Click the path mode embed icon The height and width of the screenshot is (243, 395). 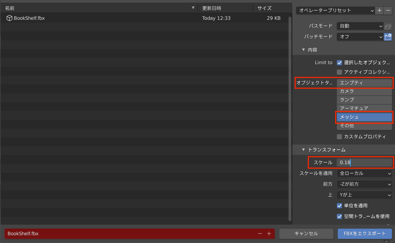388,26
